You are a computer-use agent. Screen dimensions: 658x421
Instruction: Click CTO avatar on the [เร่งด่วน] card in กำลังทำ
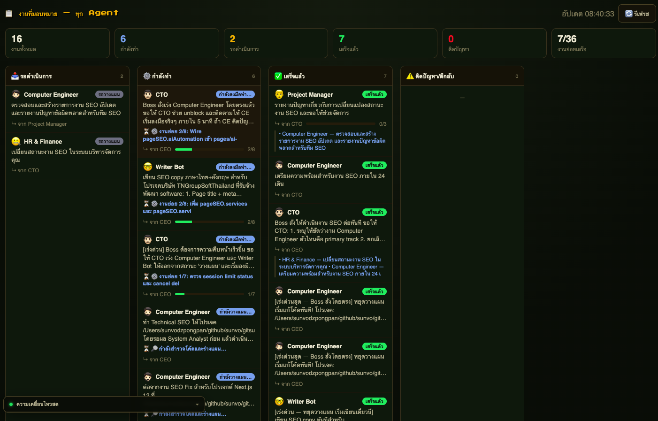(148, 239)
